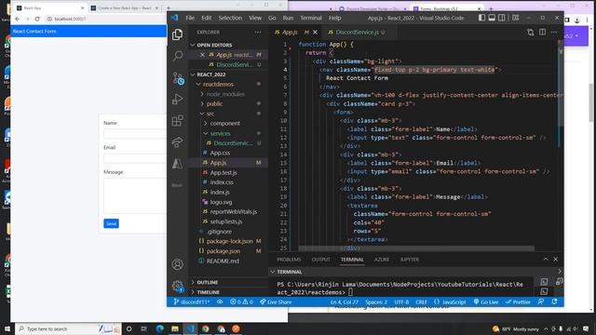Change the Spaces: 2 indentation setting
The image size is (596, 335).
376,301
